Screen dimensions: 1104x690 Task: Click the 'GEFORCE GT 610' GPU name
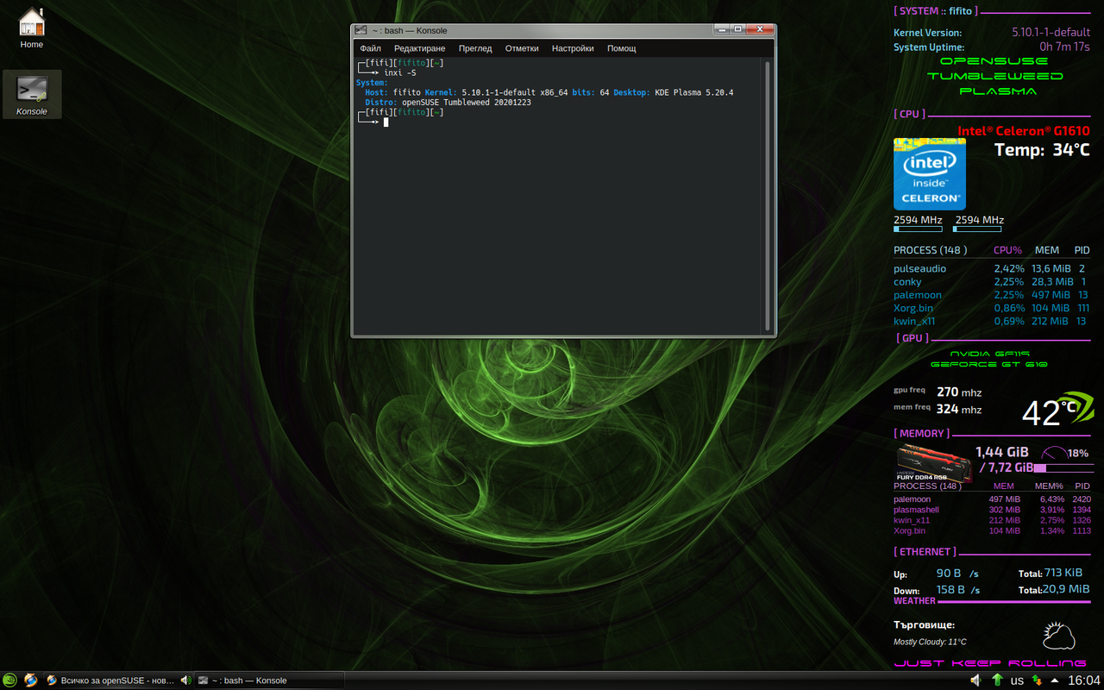pos(989,364)
